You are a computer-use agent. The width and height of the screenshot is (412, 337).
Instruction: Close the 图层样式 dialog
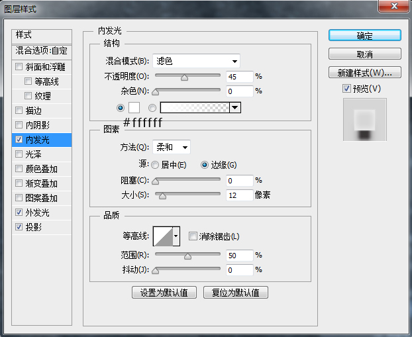pyautogui.click(x=394, y=6)
